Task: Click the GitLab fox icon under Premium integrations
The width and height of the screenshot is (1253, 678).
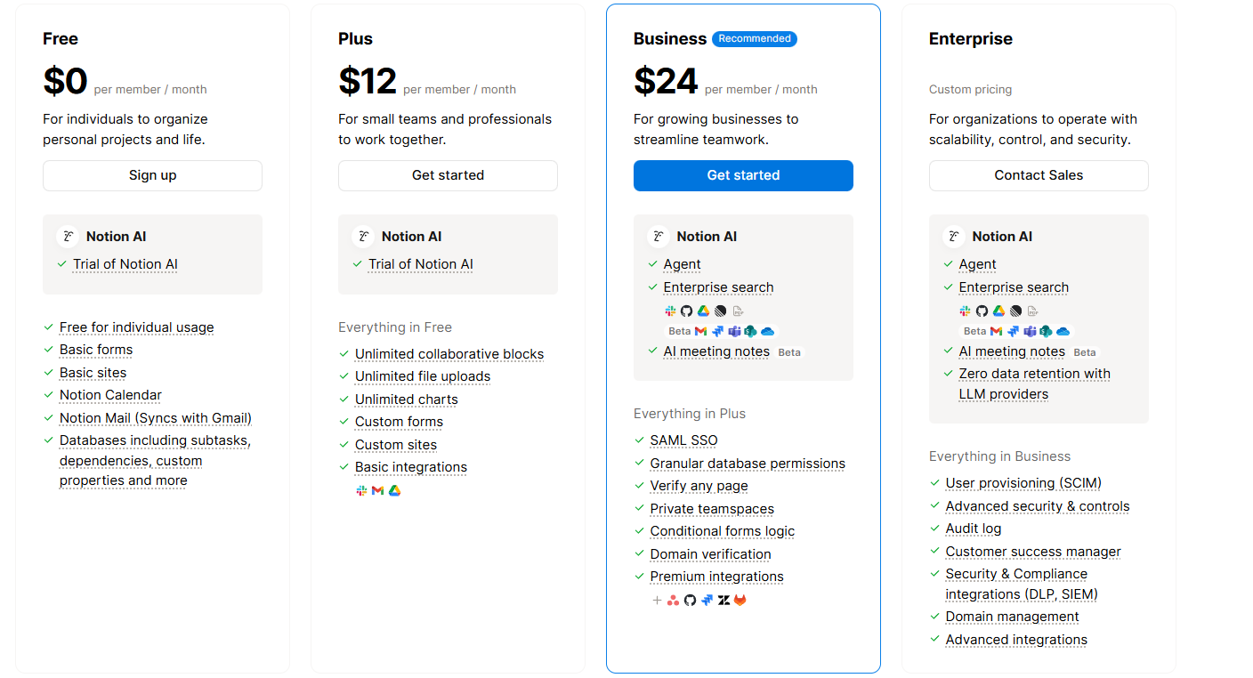Action: [740, 601]
